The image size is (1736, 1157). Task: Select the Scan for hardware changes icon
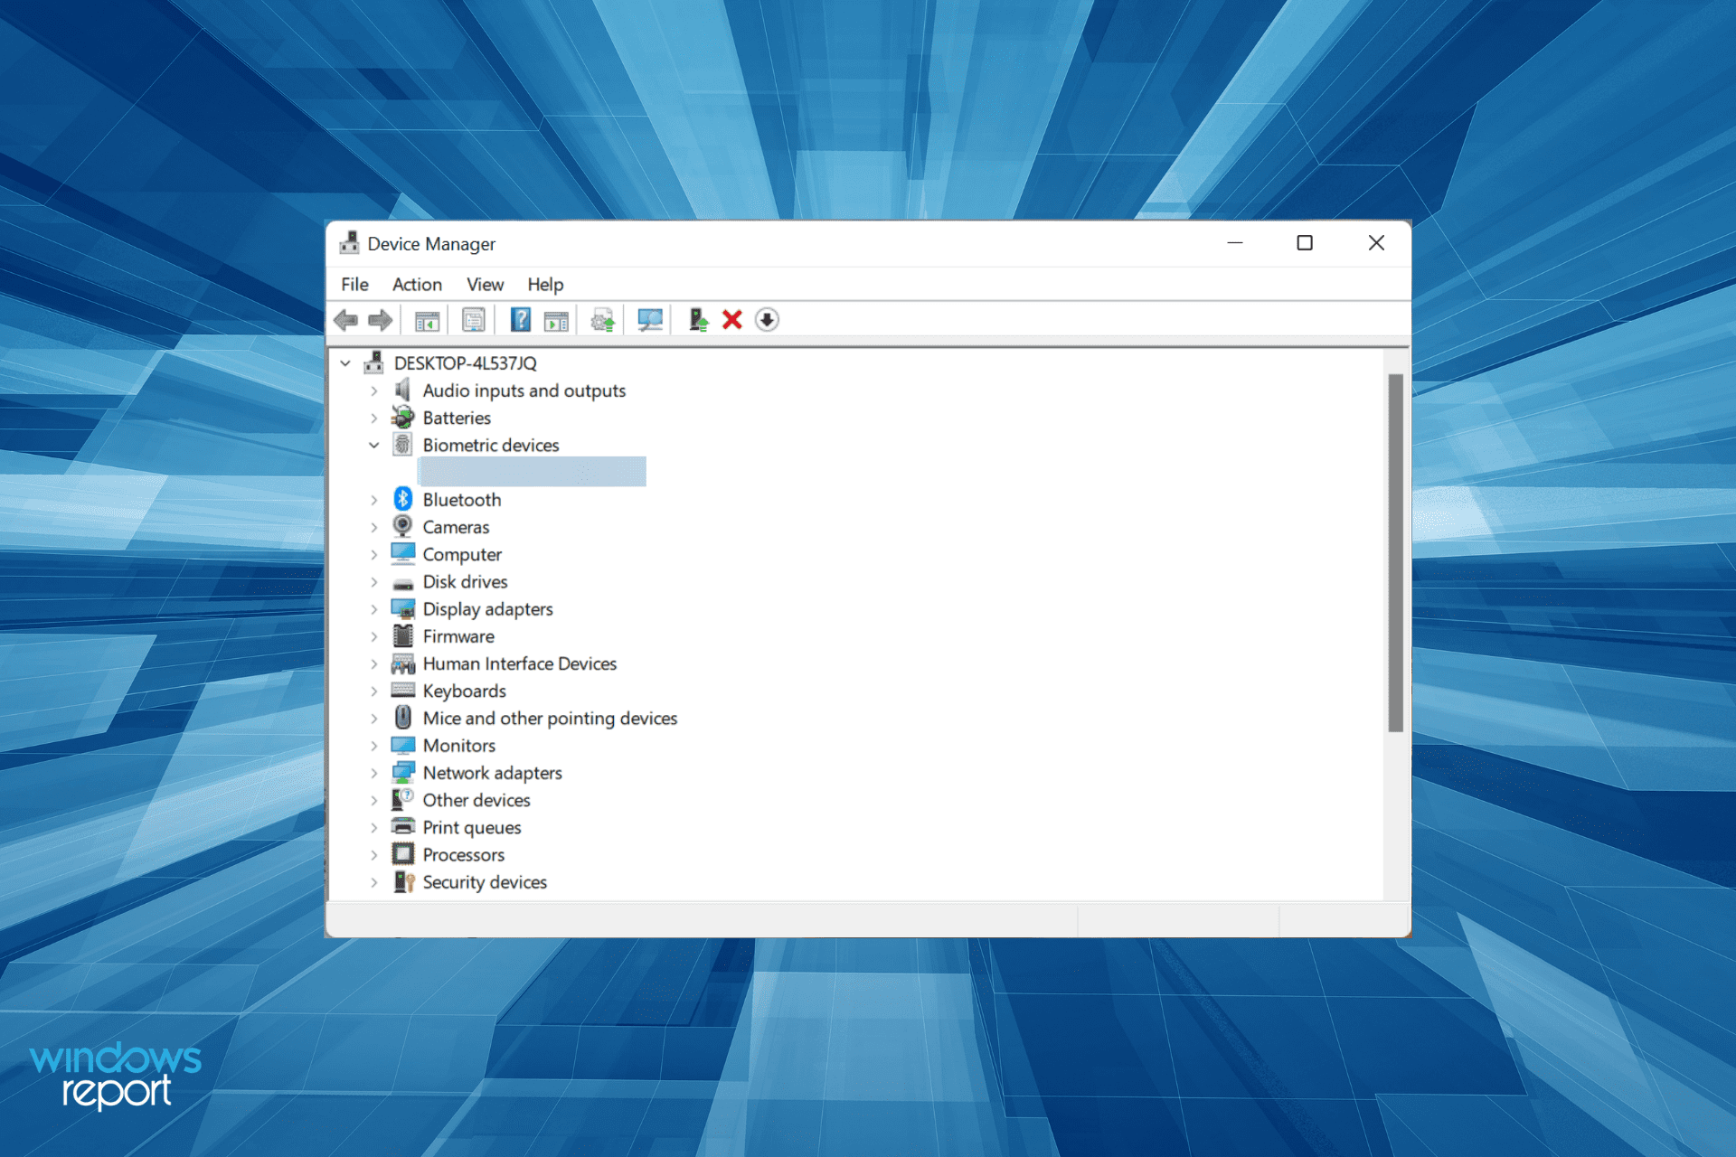pos(649,319)
